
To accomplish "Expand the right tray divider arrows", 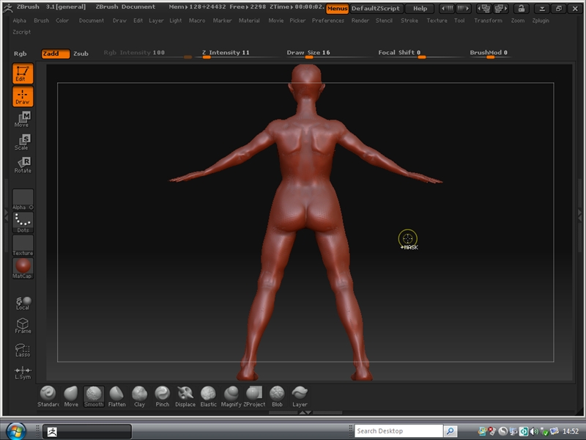I will point(580,215).
